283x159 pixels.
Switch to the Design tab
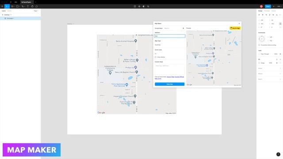click(260, 11)
